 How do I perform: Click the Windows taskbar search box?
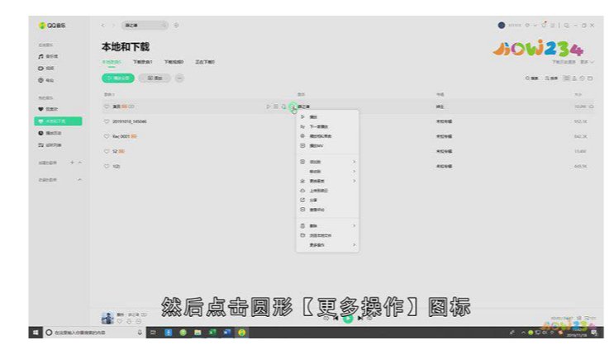point(94,333)
